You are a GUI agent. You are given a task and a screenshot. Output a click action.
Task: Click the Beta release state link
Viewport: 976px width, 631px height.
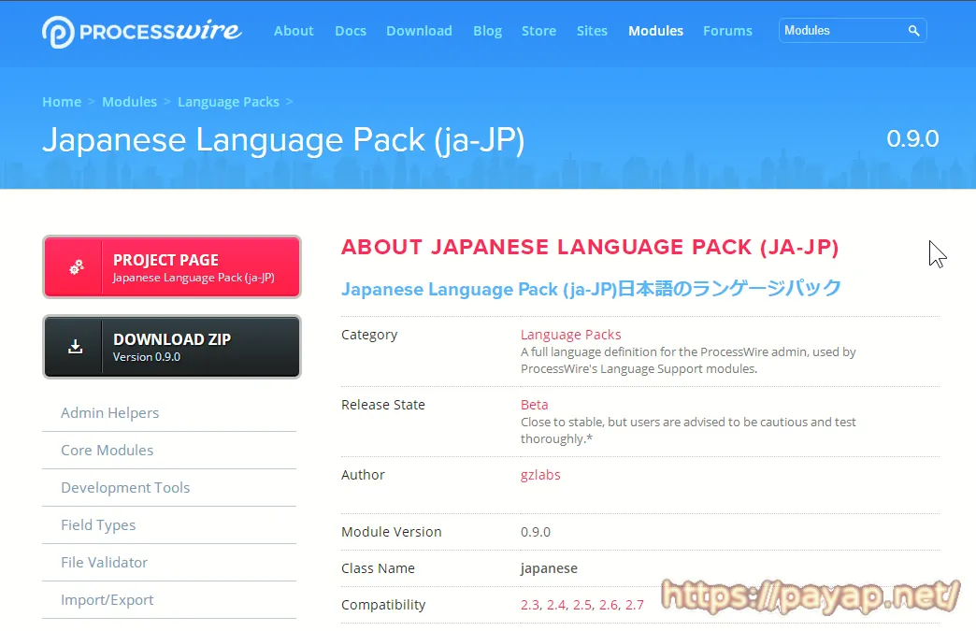click(534, 404)
